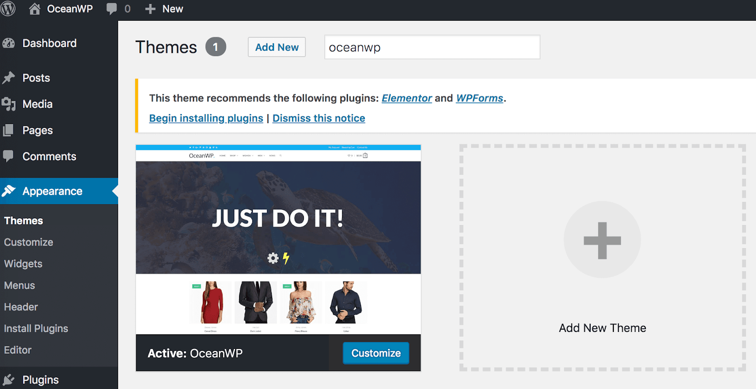
Task: Click the Active: OceanWP theme label
Action: click(195, 354)
